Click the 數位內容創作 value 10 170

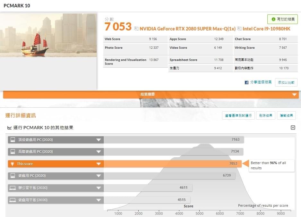click(x=284, y=68)
